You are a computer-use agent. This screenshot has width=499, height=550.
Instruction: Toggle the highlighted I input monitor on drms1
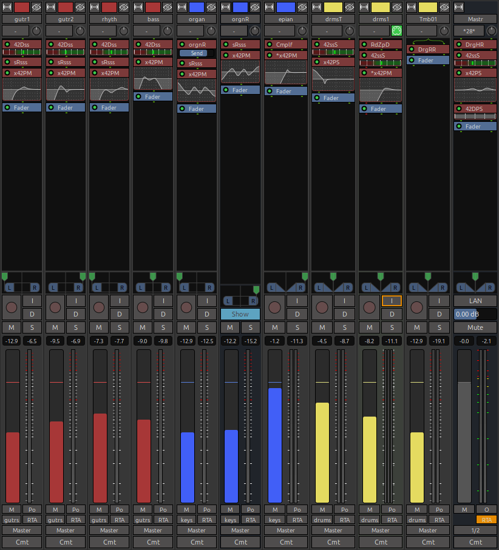tap(392, 301)
